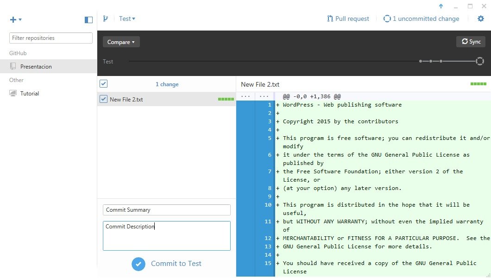
Task: Click the Tutorial computer icon
Action: (13, 93)
